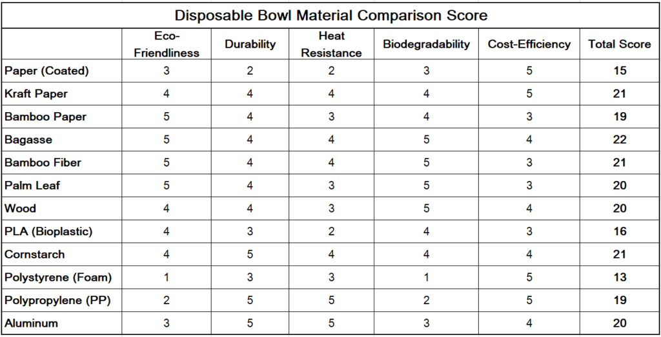
Task: Select the Eco-Friendliness column header
Action: 167,44
